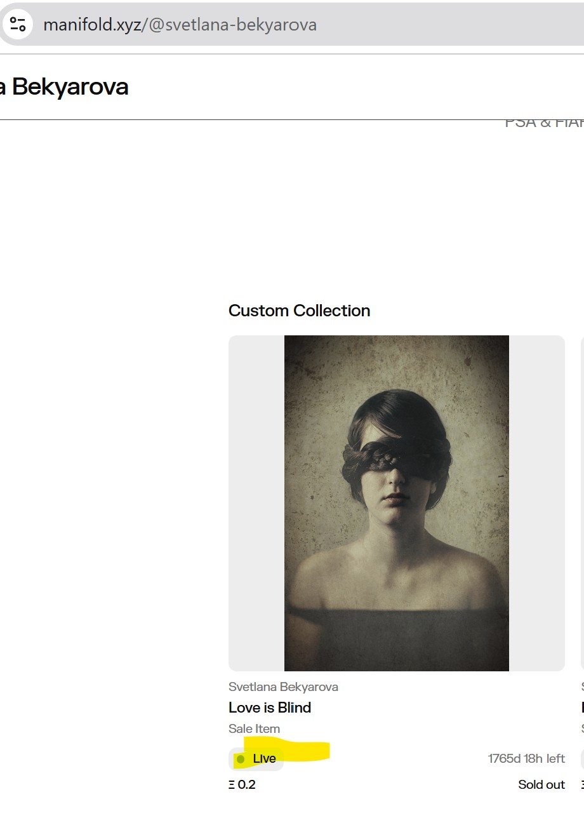Open the site information icon in address bar
584x832 pixels.
click(x=18, y=25)
